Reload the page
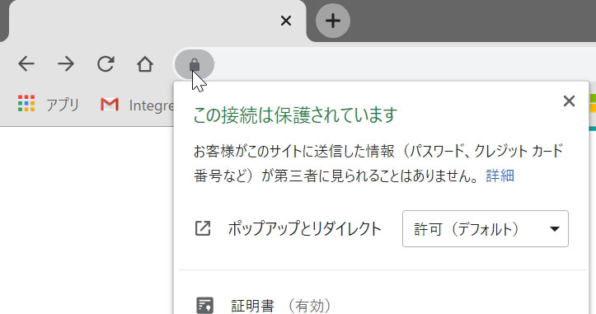This screenshot has width=596, height=314. click(106, 63)
